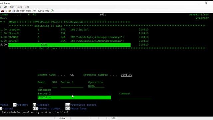This screenshot has width=213, height=120.
Task: Click F5=Refresh function key
Action: click(41, 105)
